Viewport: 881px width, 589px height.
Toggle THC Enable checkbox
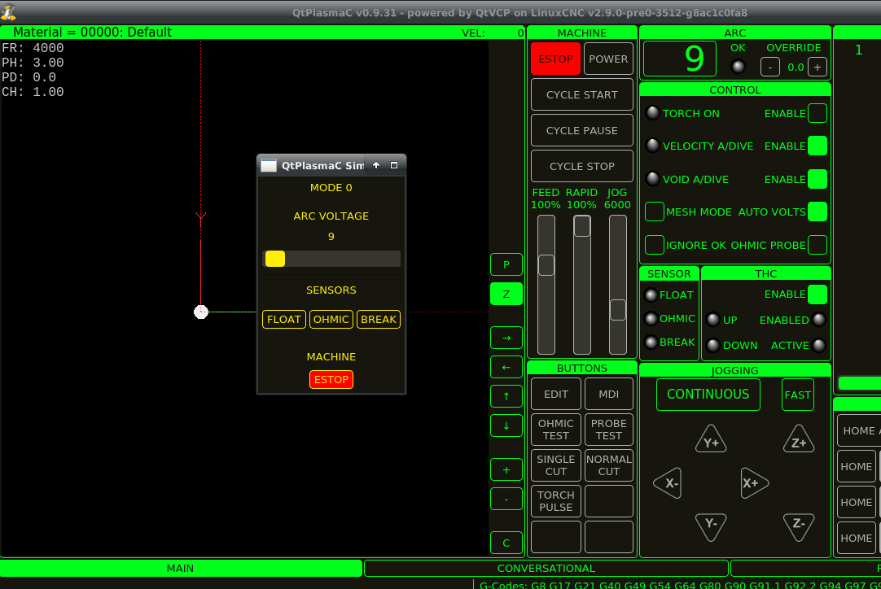coord(817,294)
